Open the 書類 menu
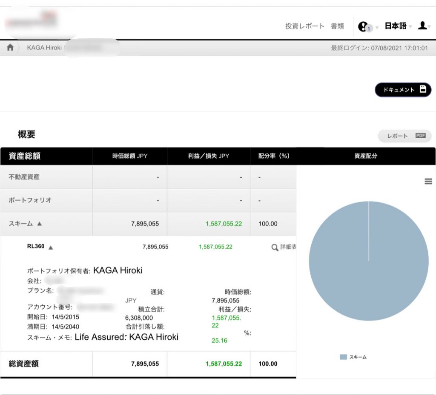The image size is (436, 395). (337, 26)
